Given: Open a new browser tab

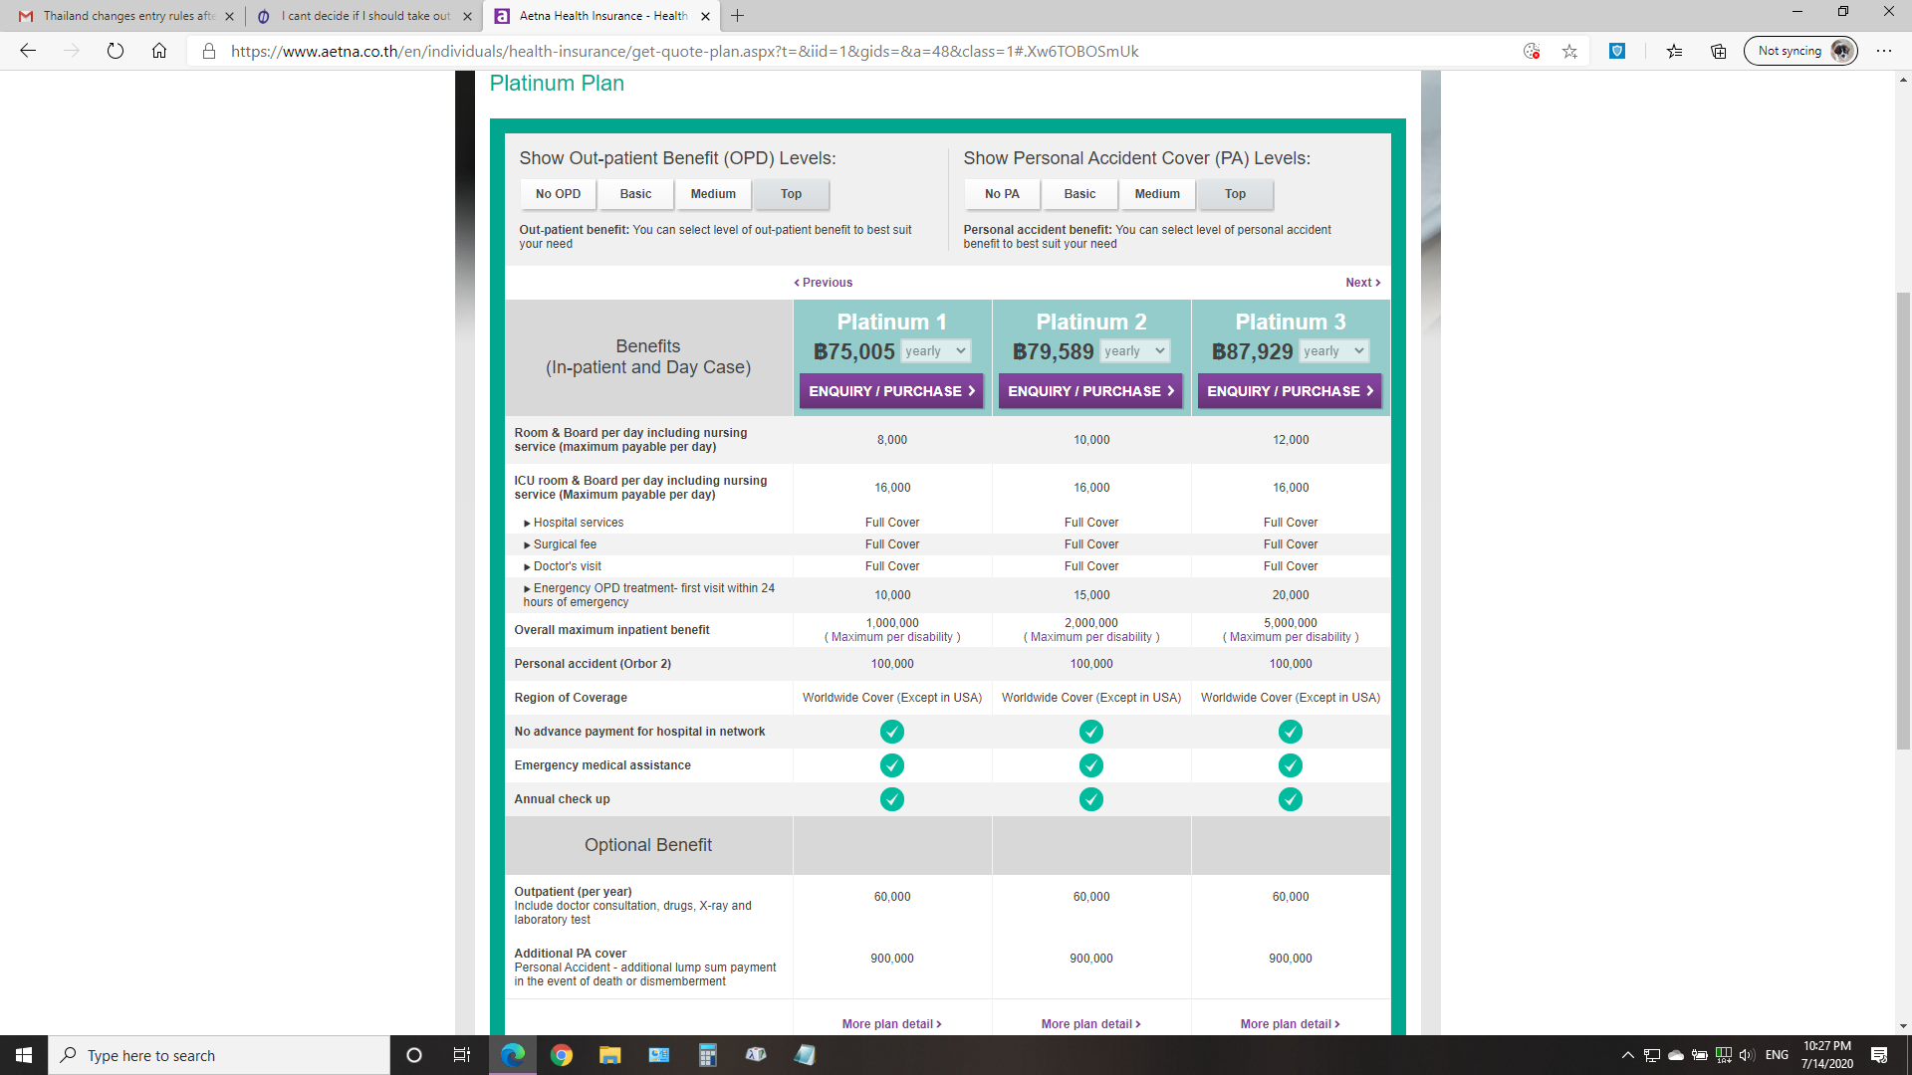Looking at the screenshot, I should click(x=737, y=16).
